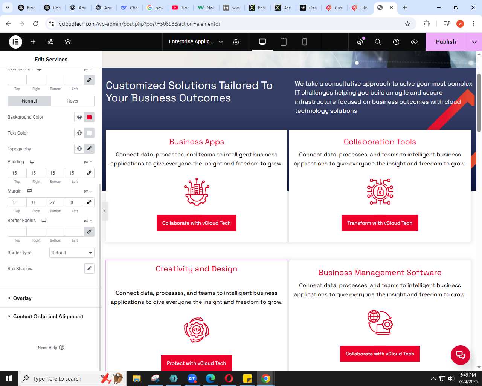Toggle responsive device for Padding
This screenshot has height=386, width=482.
[x=32, y=162]
